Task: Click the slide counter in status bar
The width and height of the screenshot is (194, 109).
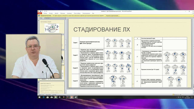Action: point(41,95)
